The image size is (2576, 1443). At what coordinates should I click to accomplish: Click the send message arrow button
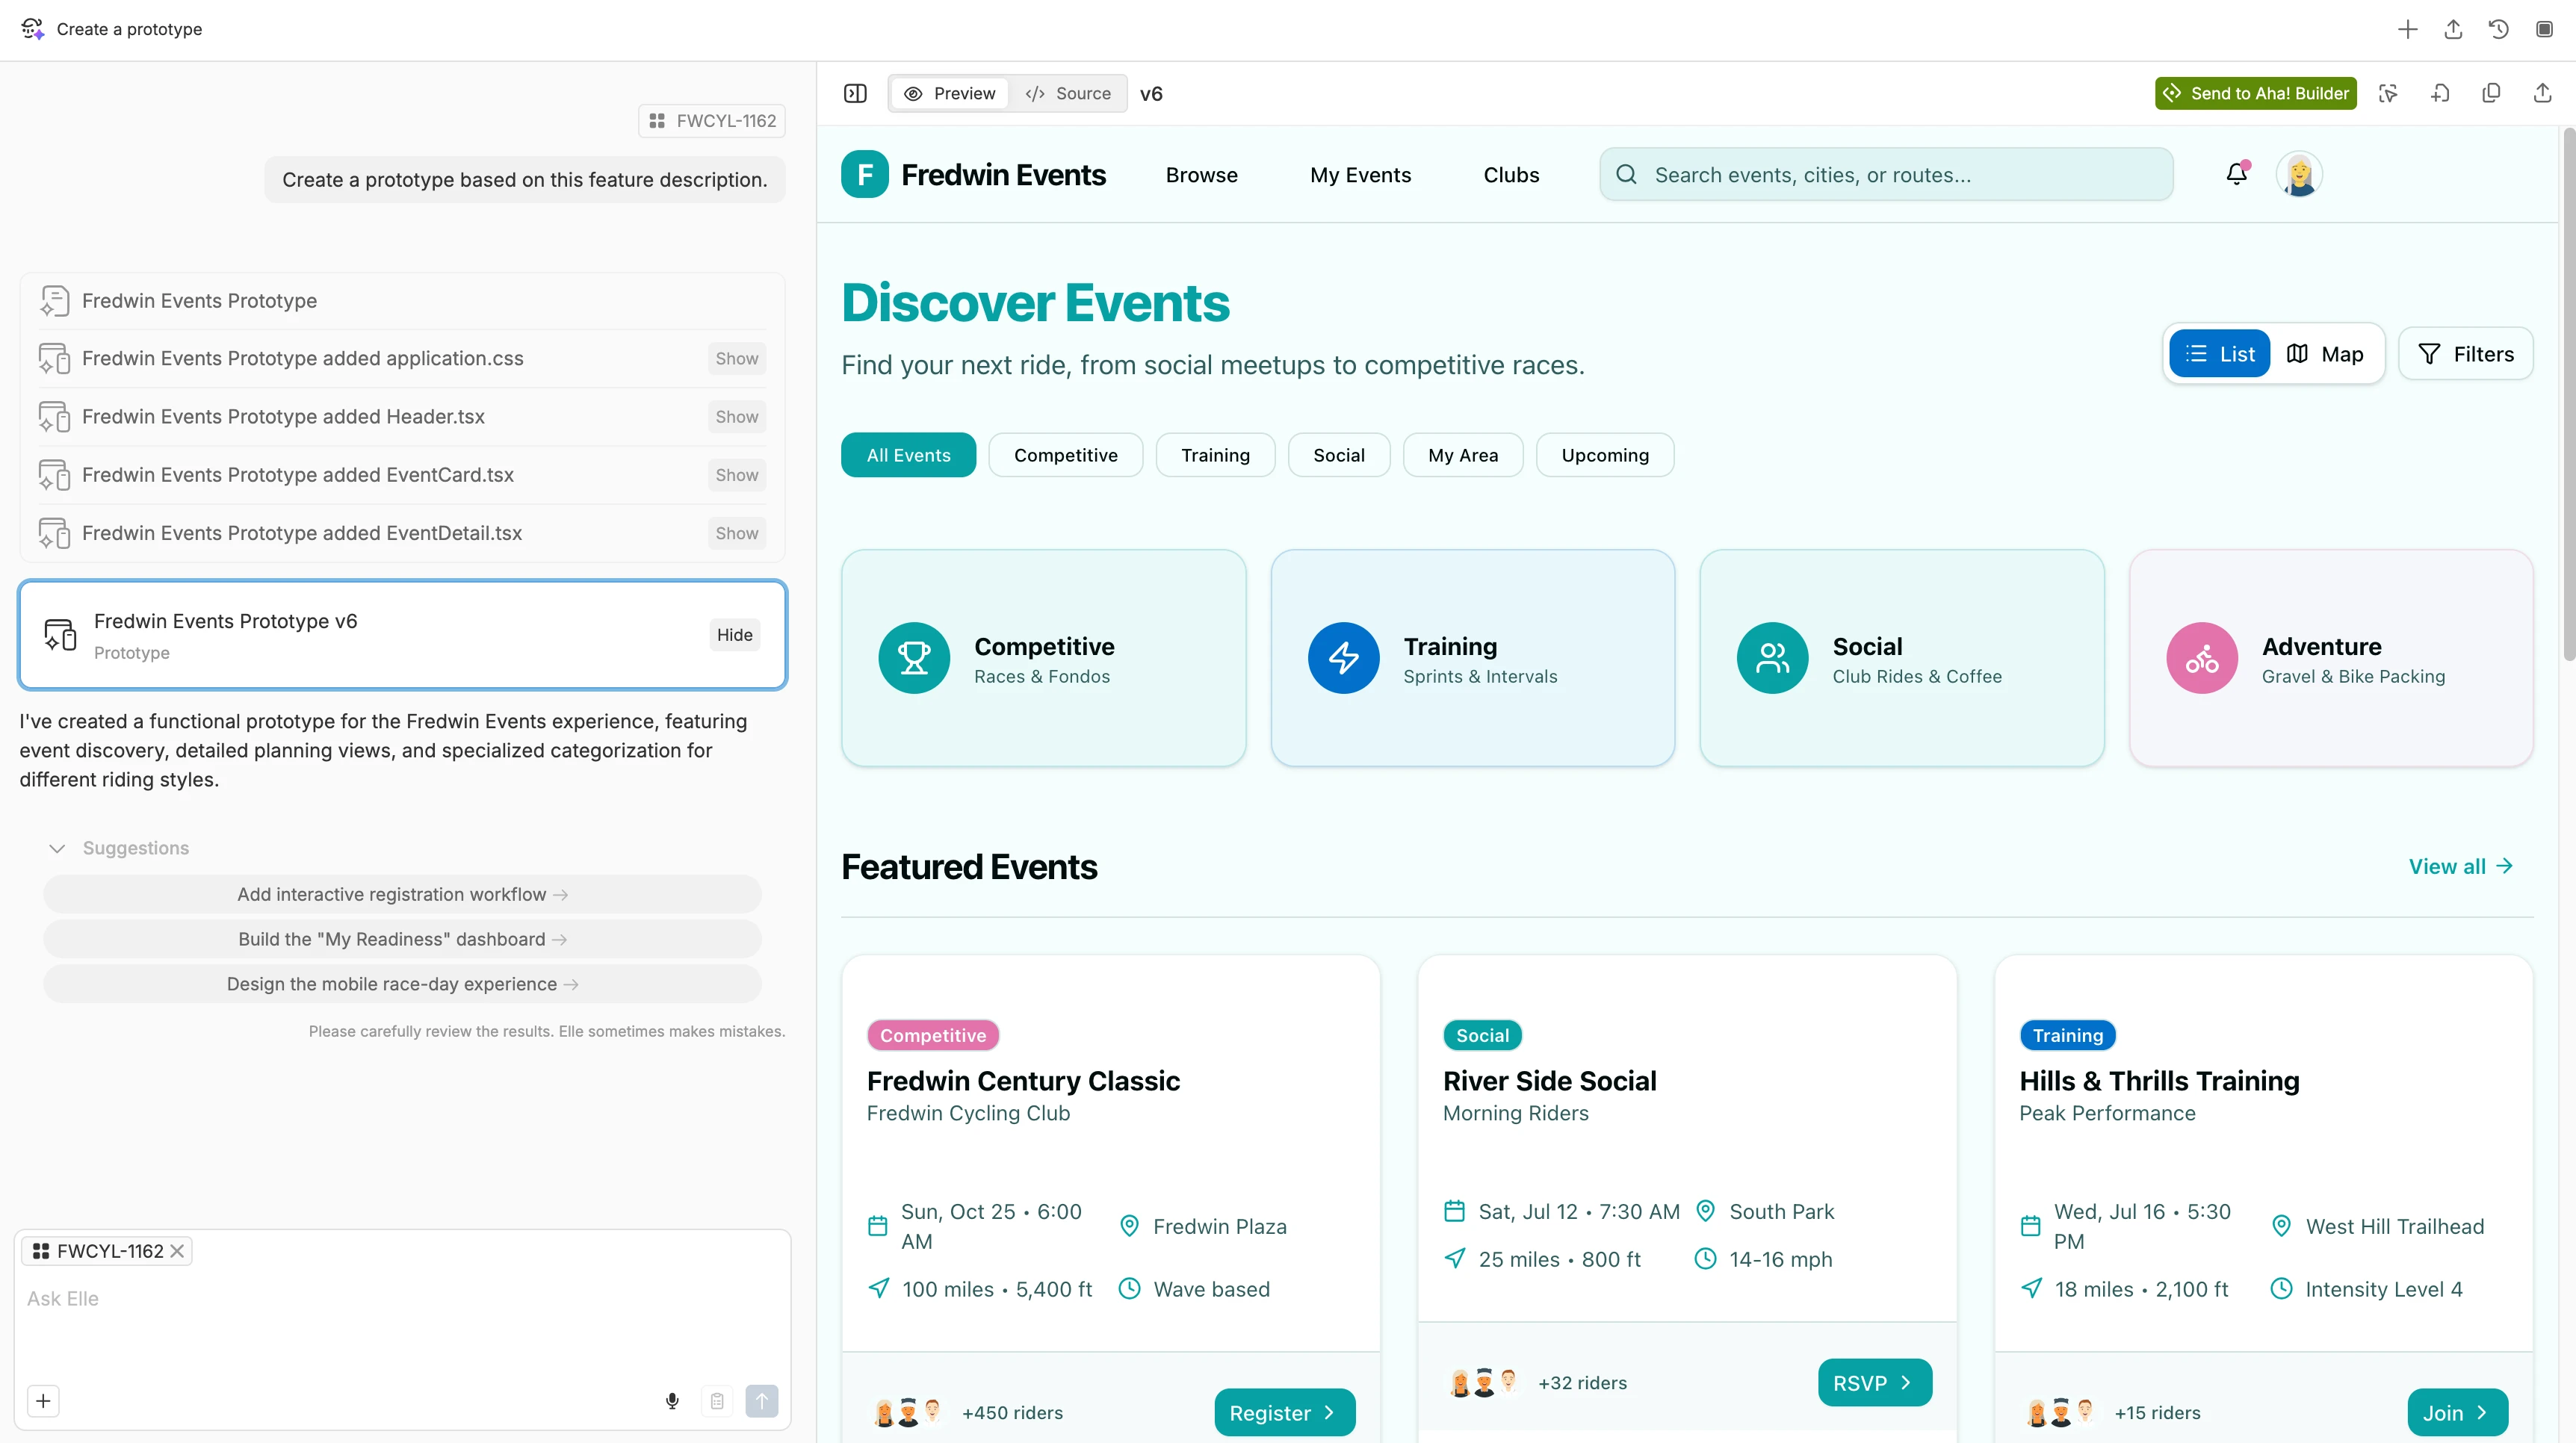click(x=761, y=1400)
